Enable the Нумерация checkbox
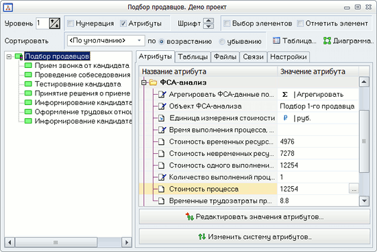The width and height of the screenshot is (377, 252). (71, 23)
